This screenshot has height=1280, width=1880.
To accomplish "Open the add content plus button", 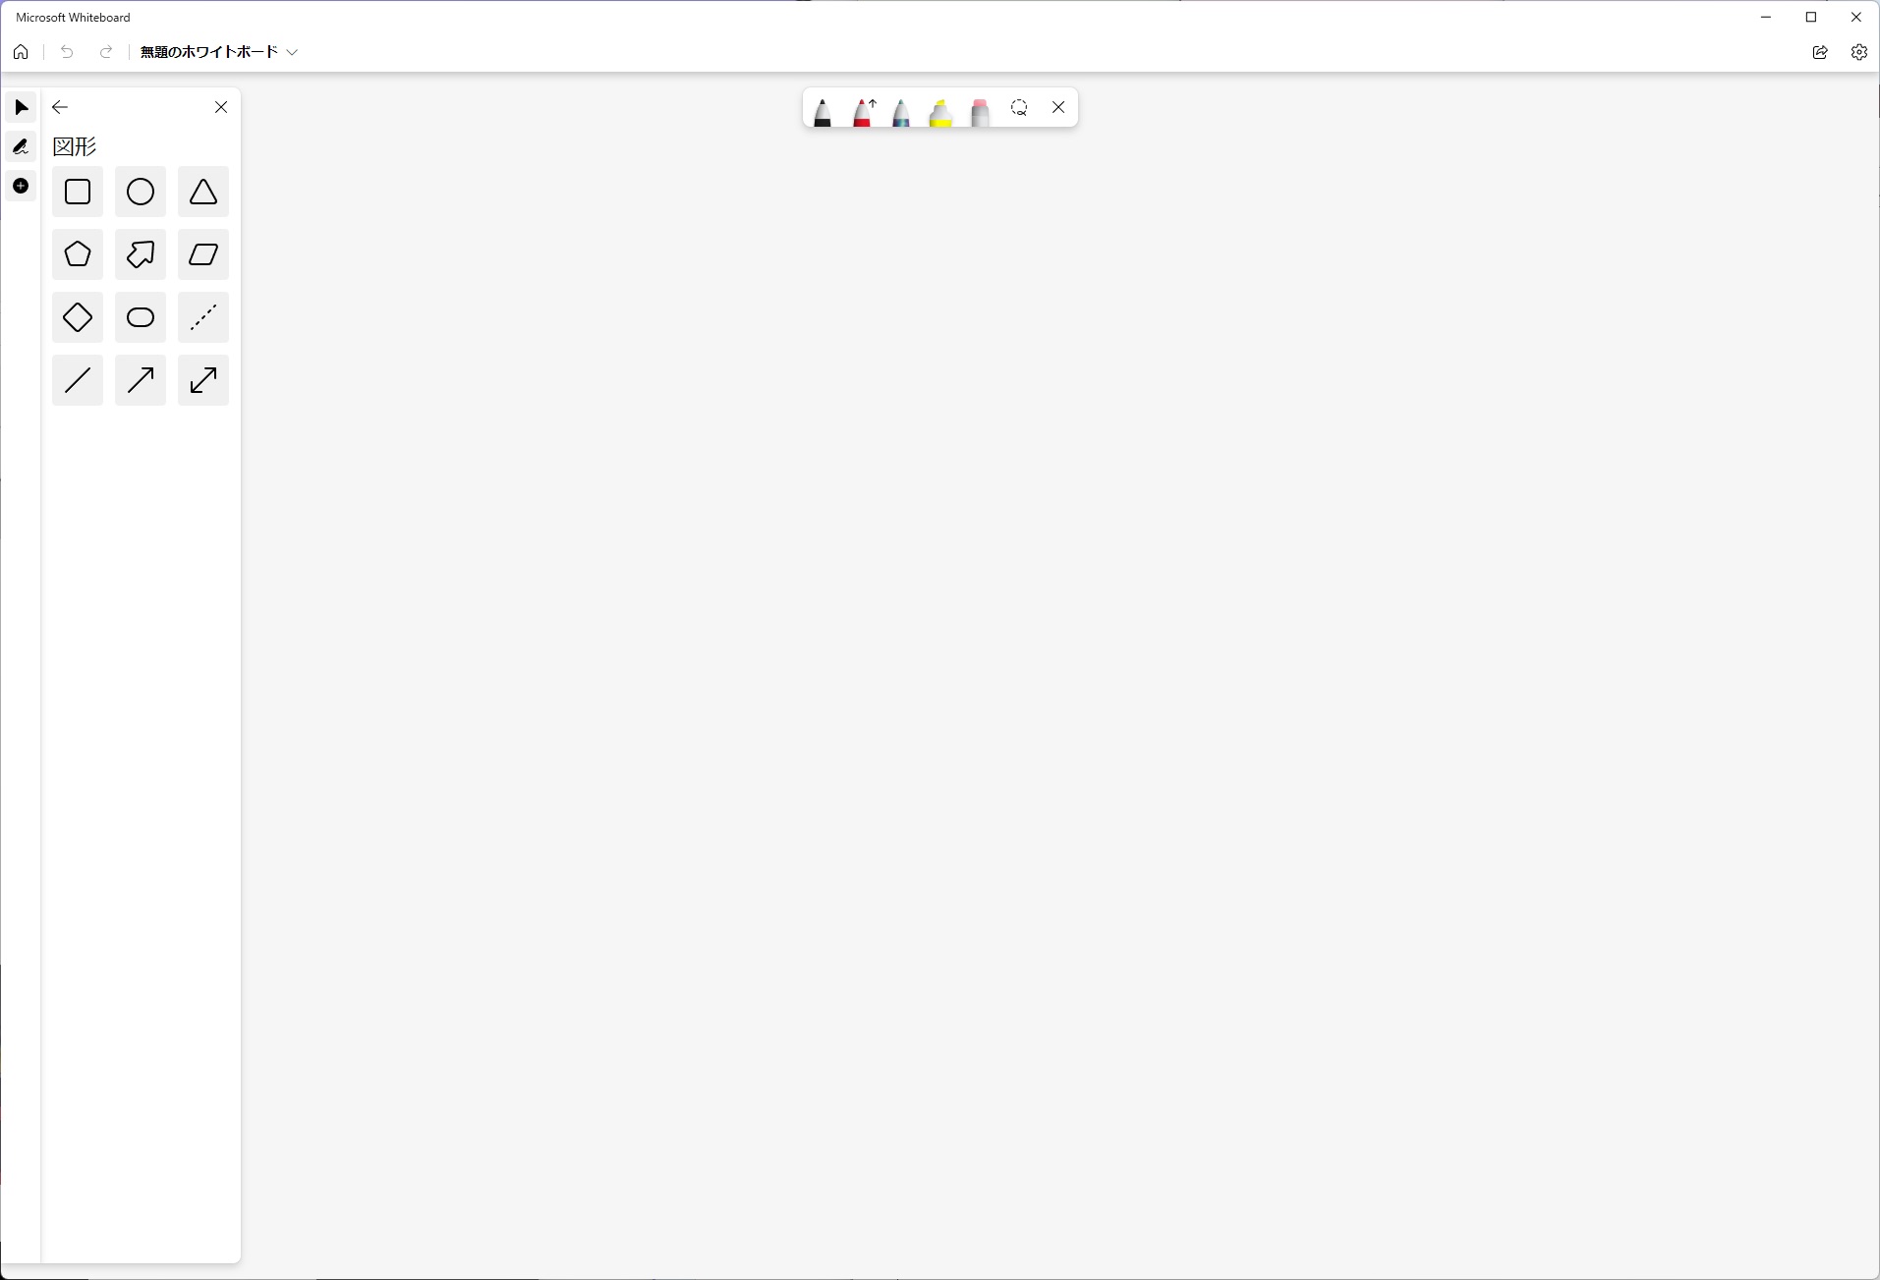I will click(21, 186).
